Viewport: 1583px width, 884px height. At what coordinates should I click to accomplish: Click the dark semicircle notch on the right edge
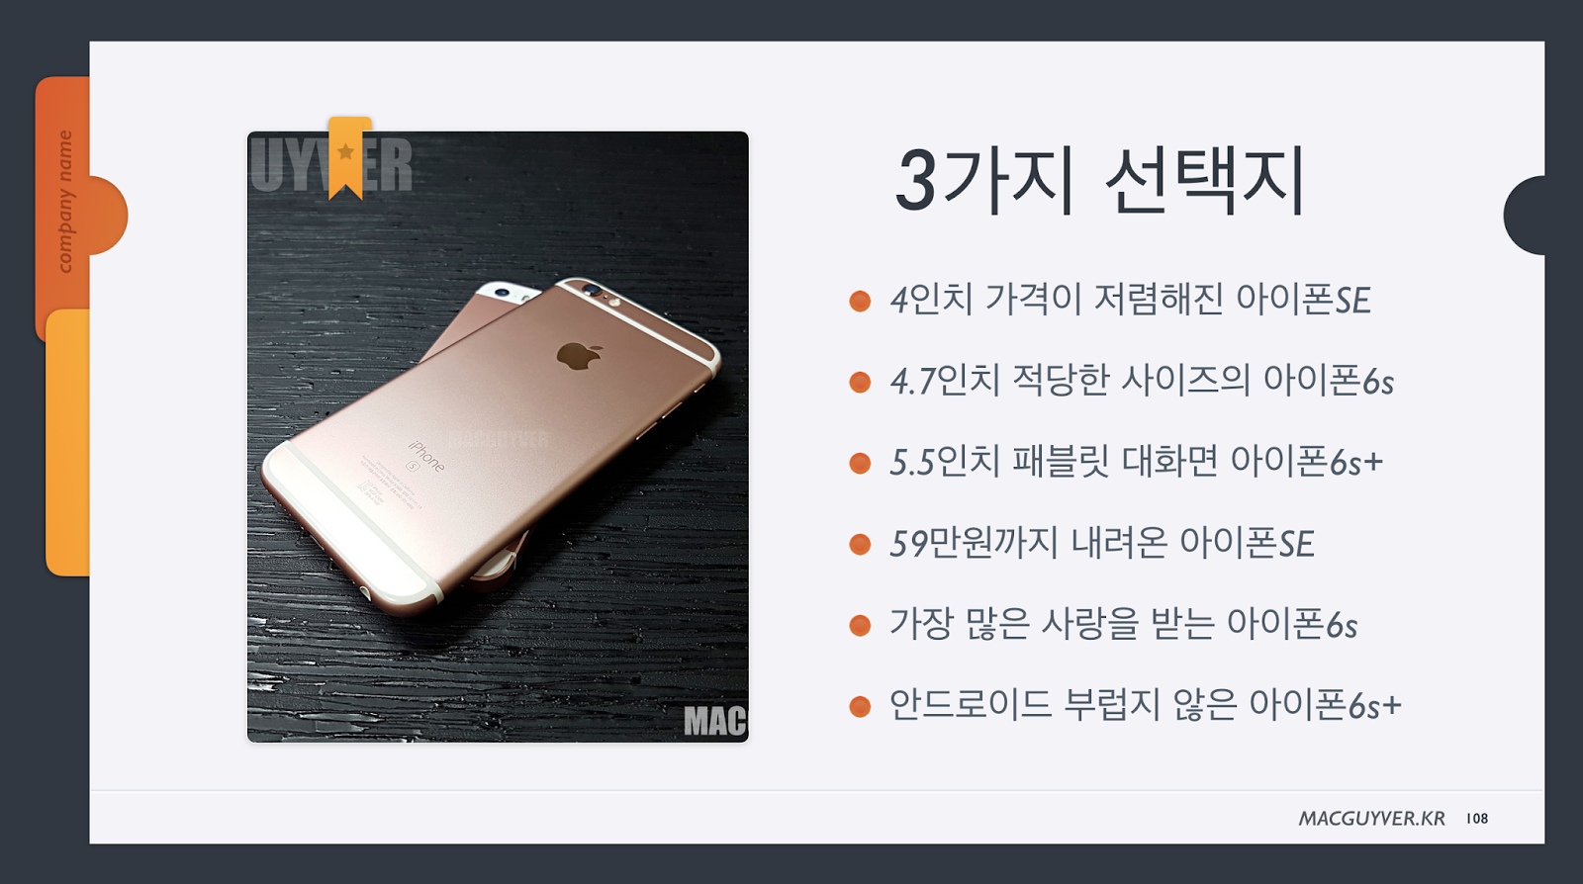pyautogui.click(x=1525, y=216)
